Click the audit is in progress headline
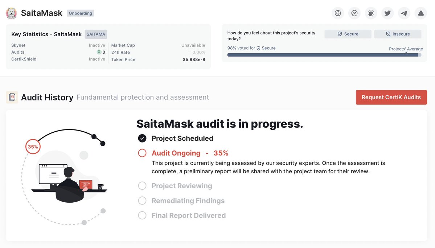 (220, 124)
